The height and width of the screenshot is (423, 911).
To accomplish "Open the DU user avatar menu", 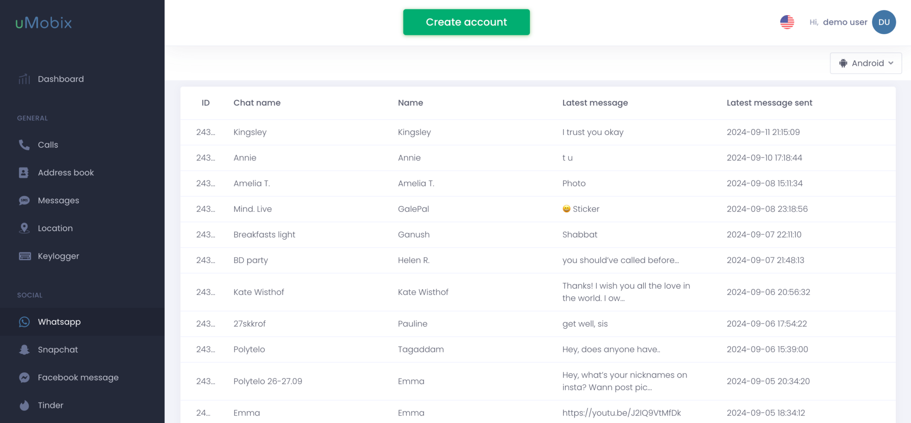I will (x=884, y=22).
